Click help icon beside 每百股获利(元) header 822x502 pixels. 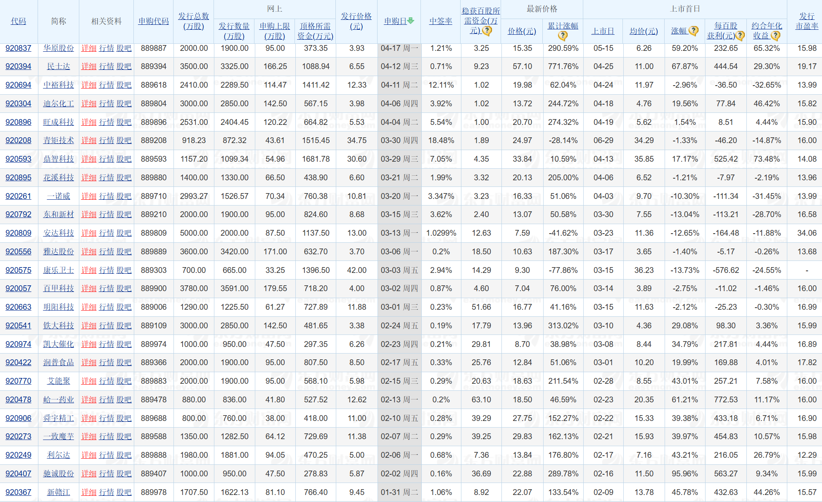click(740, 36)
